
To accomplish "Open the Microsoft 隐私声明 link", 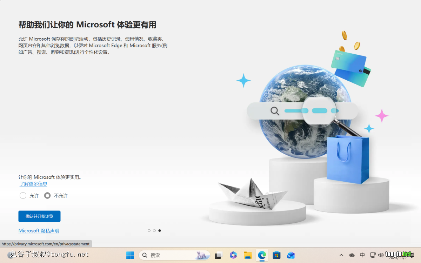I will [x=39, y=231].
